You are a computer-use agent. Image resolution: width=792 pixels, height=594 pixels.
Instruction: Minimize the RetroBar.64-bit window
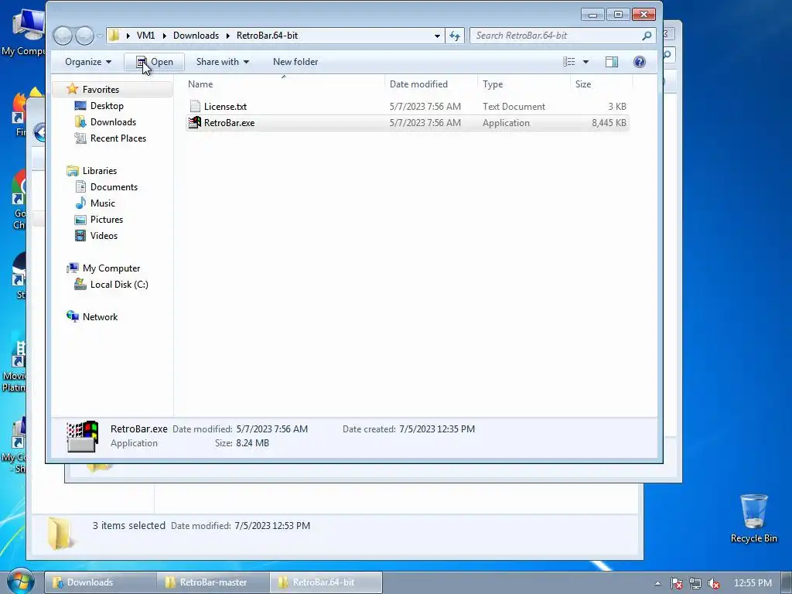point(592,14)
